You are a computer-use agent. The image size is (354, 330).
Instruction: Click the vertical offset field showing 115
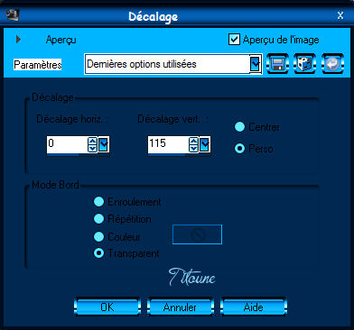coord(168,144)
